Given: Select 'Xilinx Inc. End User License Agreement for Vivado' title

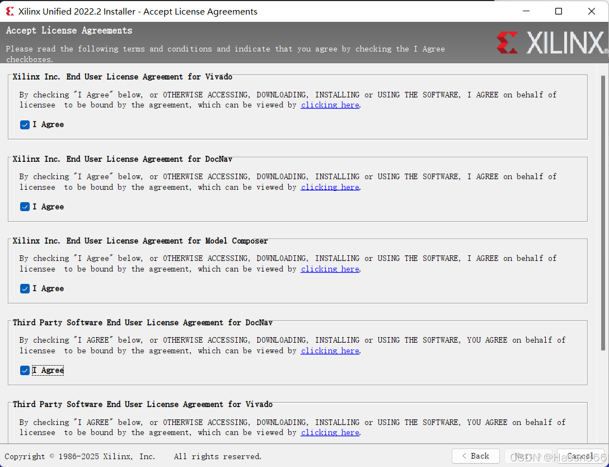Looking at the screenshot, I should coord(123,77).
